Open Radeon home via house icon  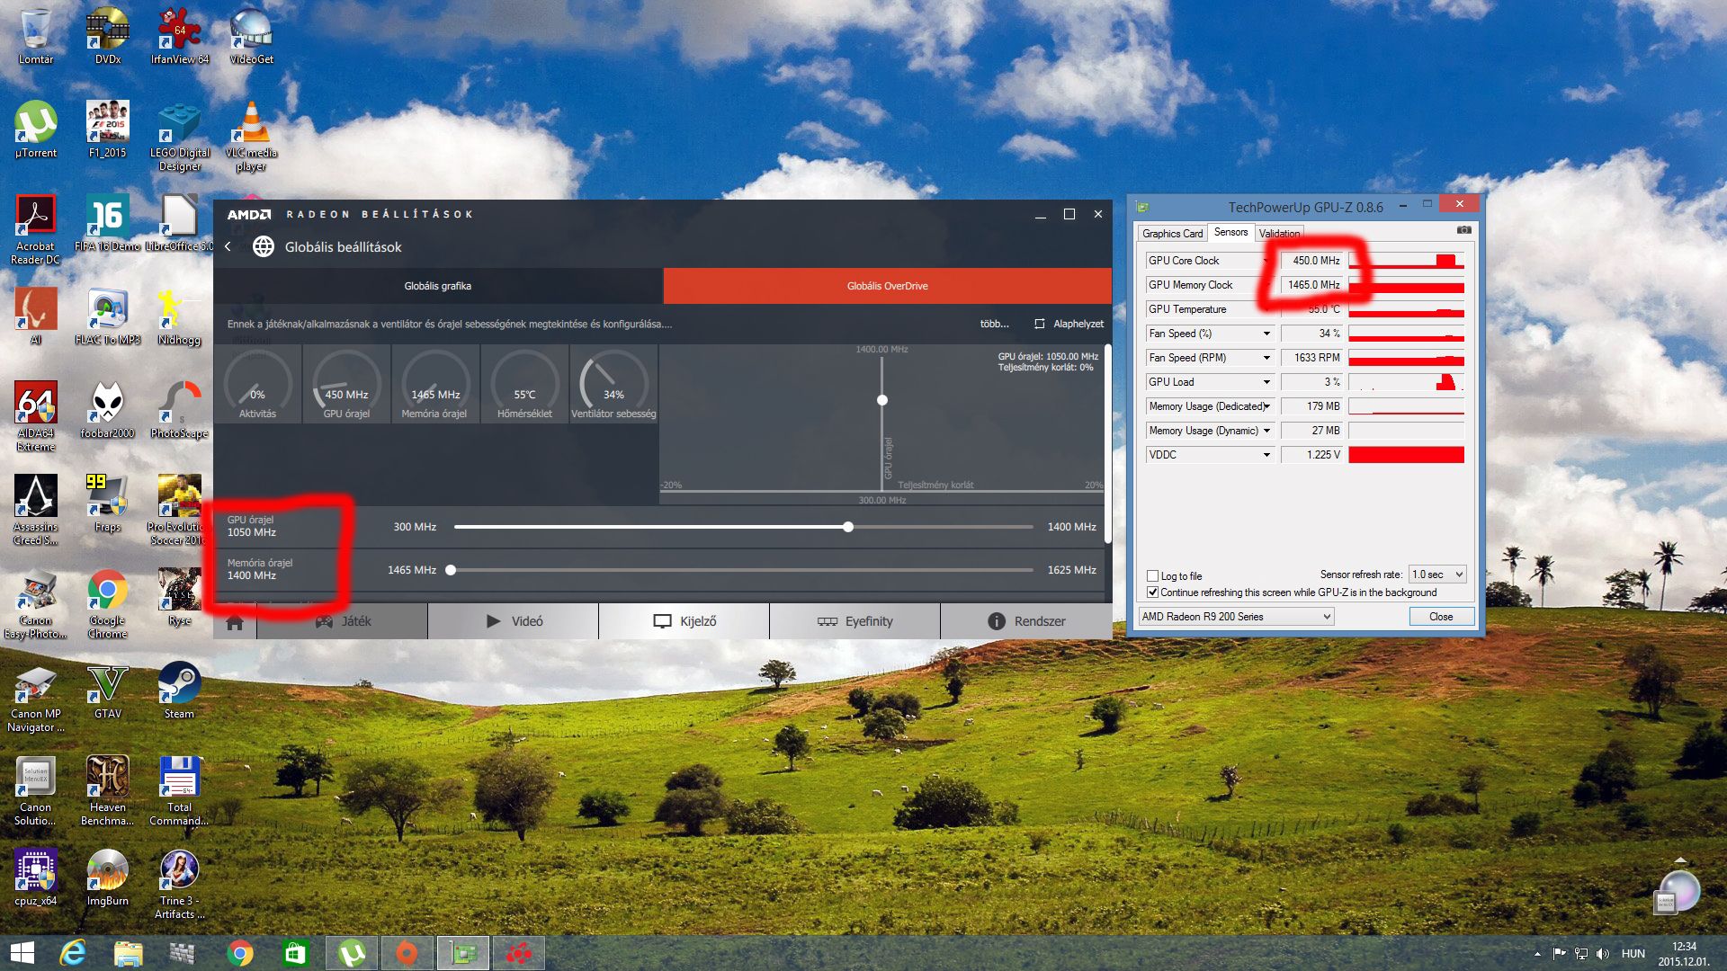coord(235,622)
